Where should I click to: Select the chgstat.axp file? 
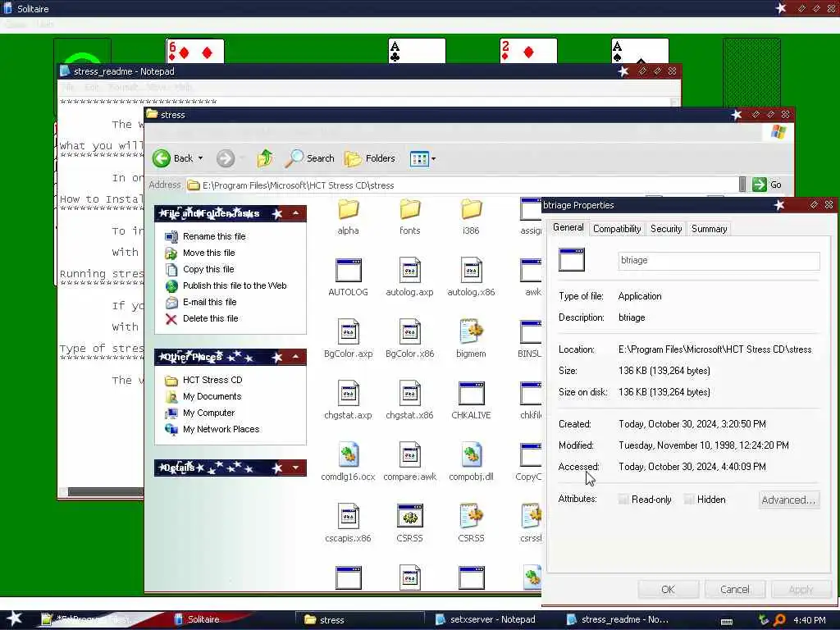(x=348, y=400)
